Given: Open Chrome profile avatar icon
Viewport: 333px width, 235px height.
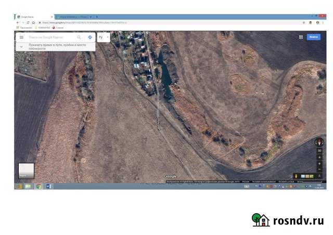Looking at the screenshot, I should (x=318, y=23).
